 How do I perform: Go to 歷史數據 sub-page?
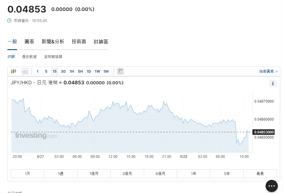click(29, 57)
